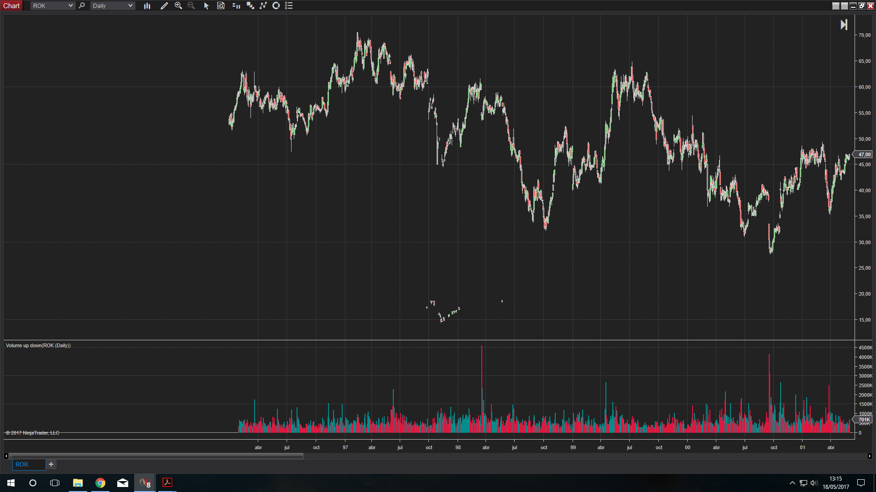
Task: Click the instrument search magnifier
Action: pyautogui.click(x=82, y=6)
